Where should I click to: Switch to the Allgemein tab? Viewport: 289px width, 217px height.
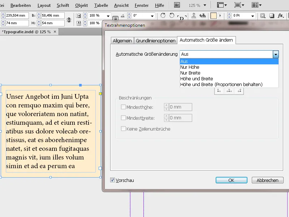pyautogui.click(x=122, y=41)
